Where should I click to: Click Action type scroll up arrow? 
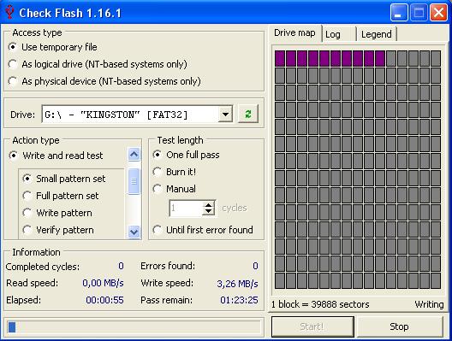coord(134,155)
